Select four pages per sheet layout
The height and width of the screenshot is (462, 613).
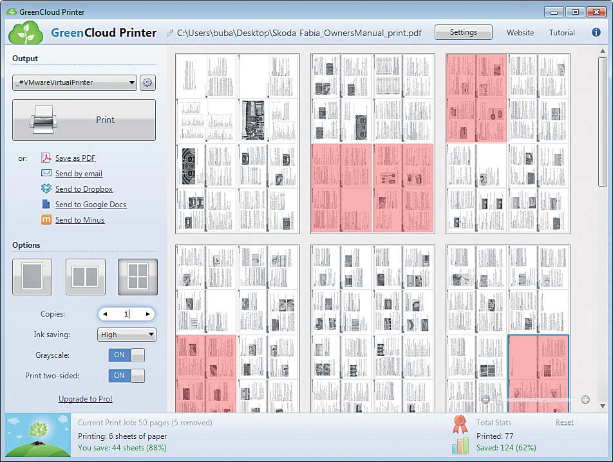[x=138, y=277]
